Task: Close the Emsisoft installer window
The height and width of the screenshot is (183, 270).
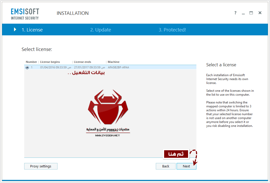Action: point(260,13)
